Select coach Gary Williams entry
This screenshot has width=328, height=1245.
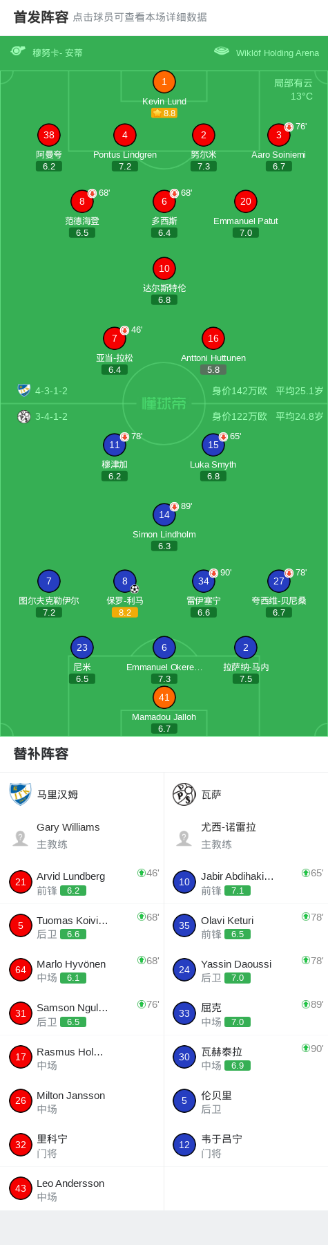coord(82,836)
